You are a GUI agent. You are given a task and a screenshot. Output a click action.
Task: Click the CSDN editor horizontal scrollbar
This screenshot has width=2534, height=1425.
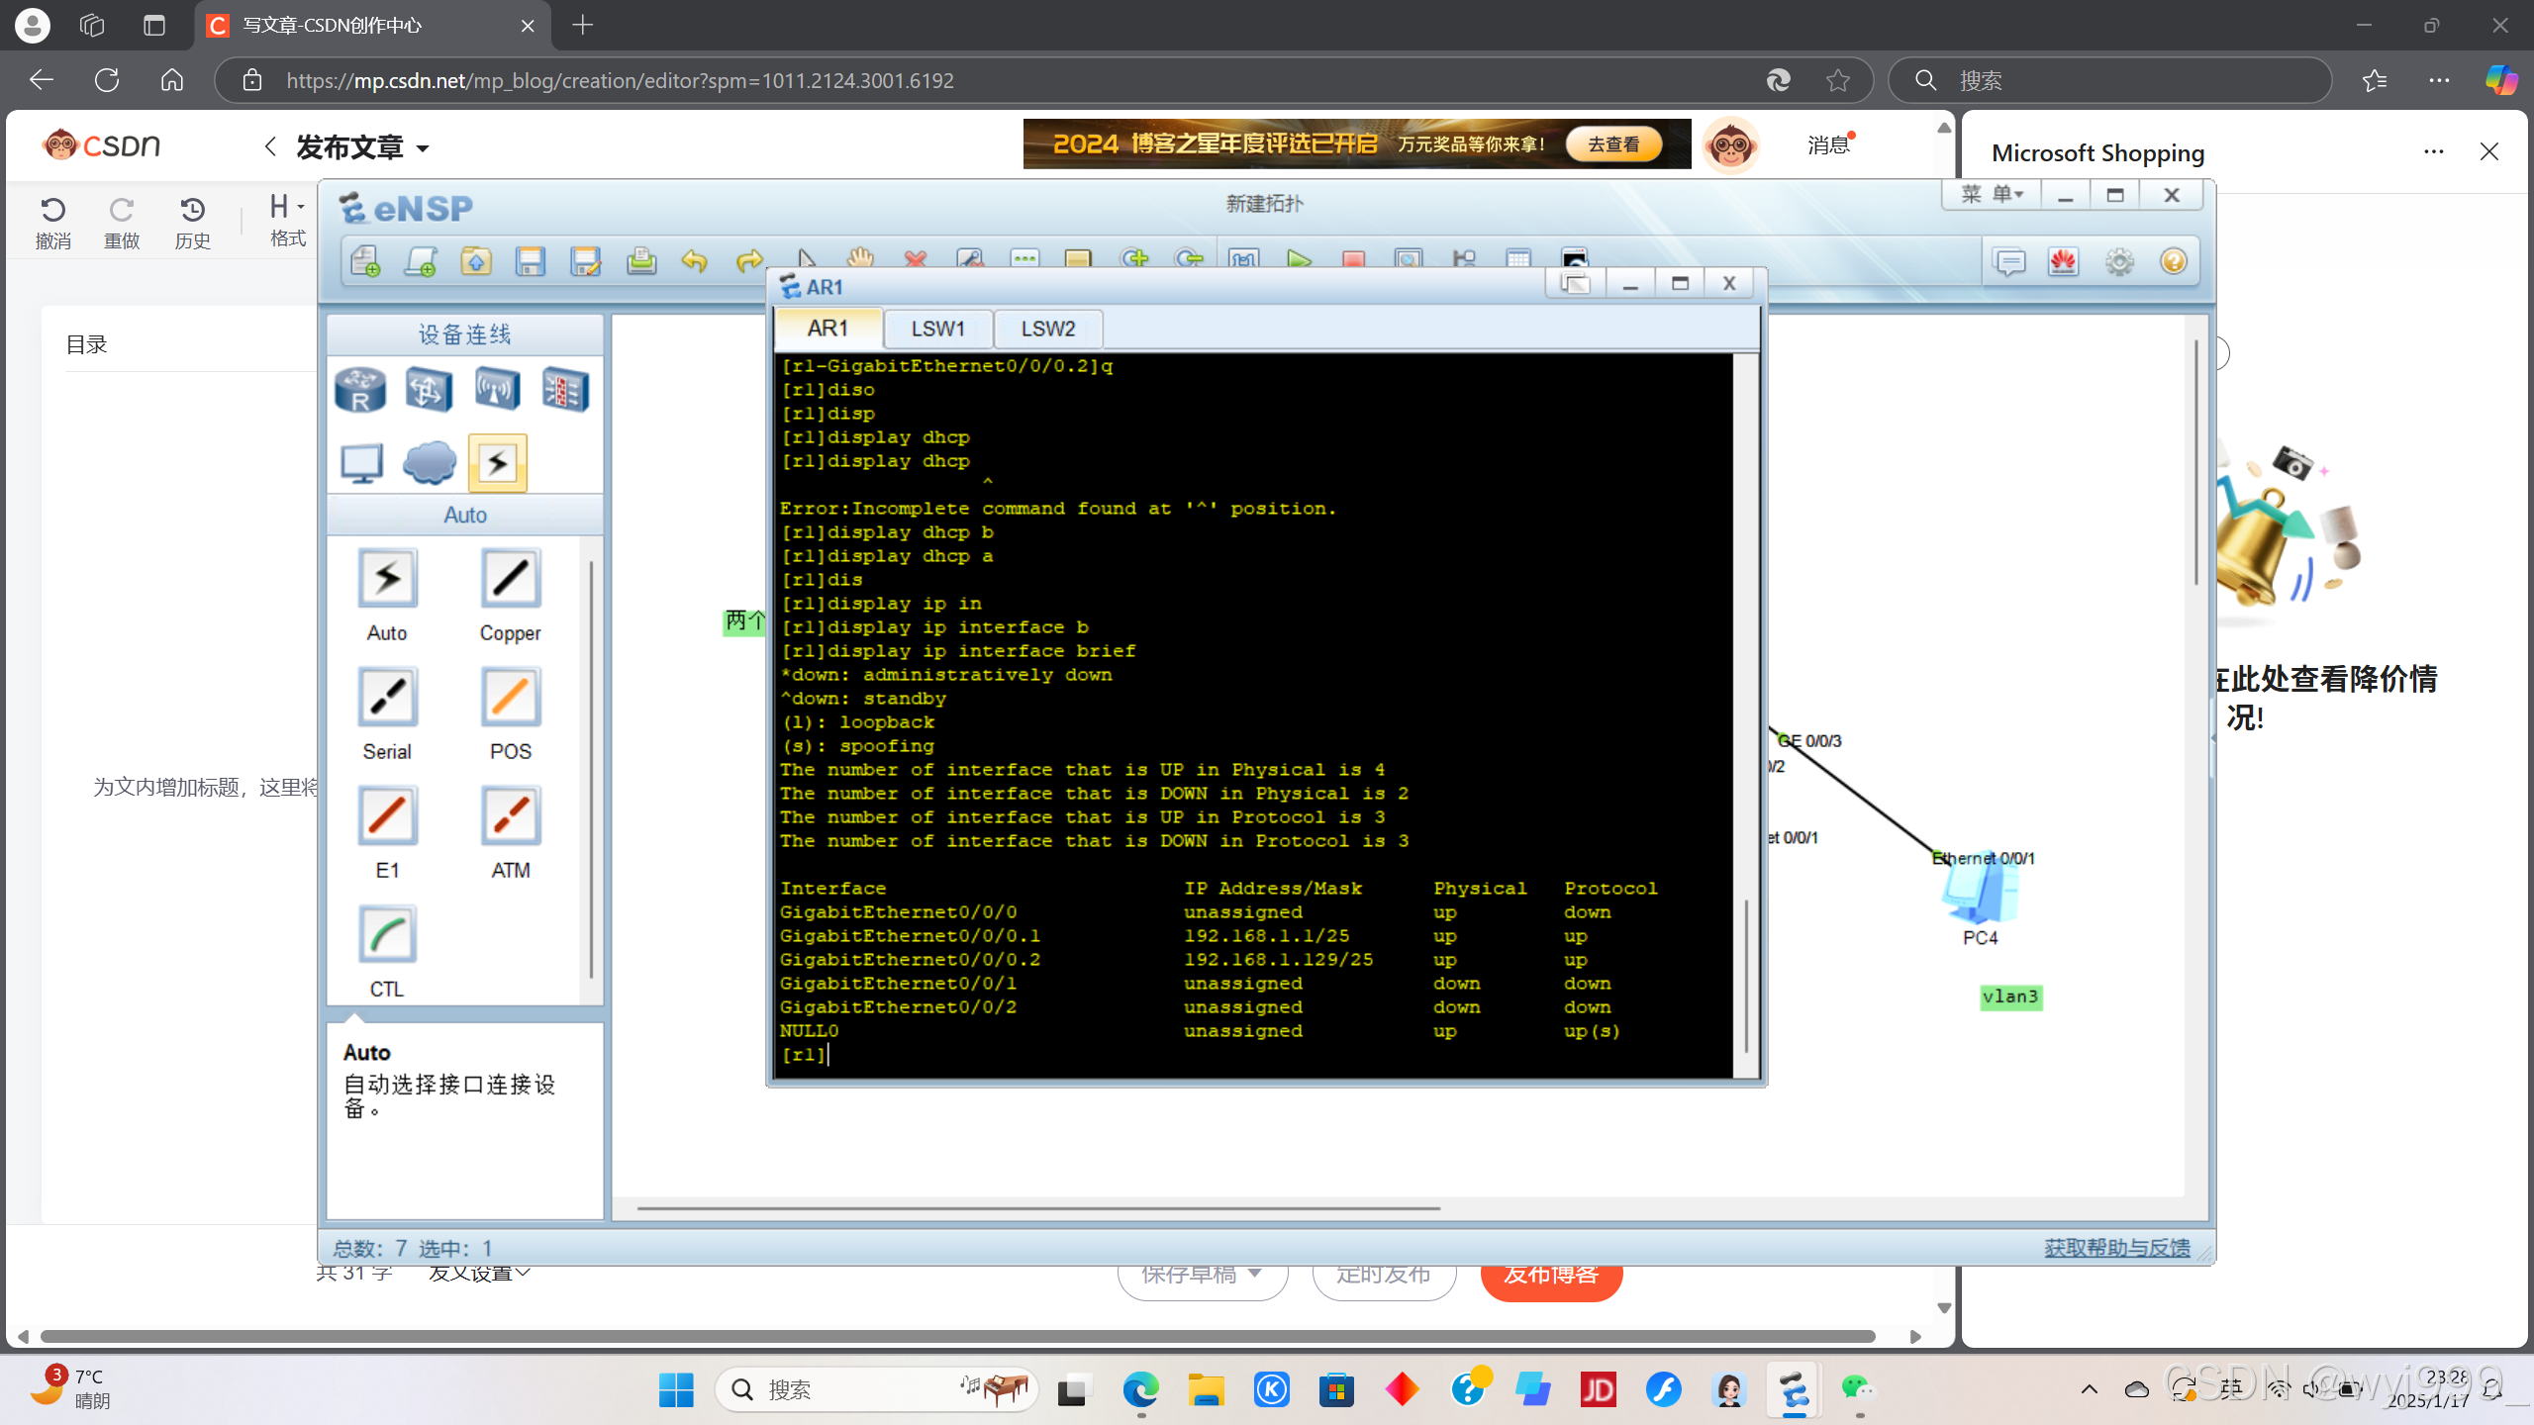coord(957,1336)
